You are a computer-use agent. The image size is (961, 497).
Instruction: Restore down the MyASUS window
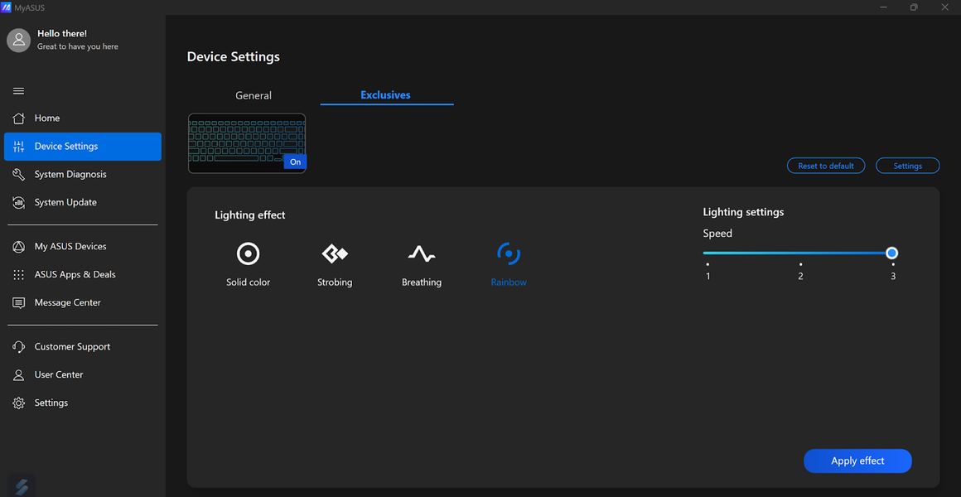coord(914,7)
